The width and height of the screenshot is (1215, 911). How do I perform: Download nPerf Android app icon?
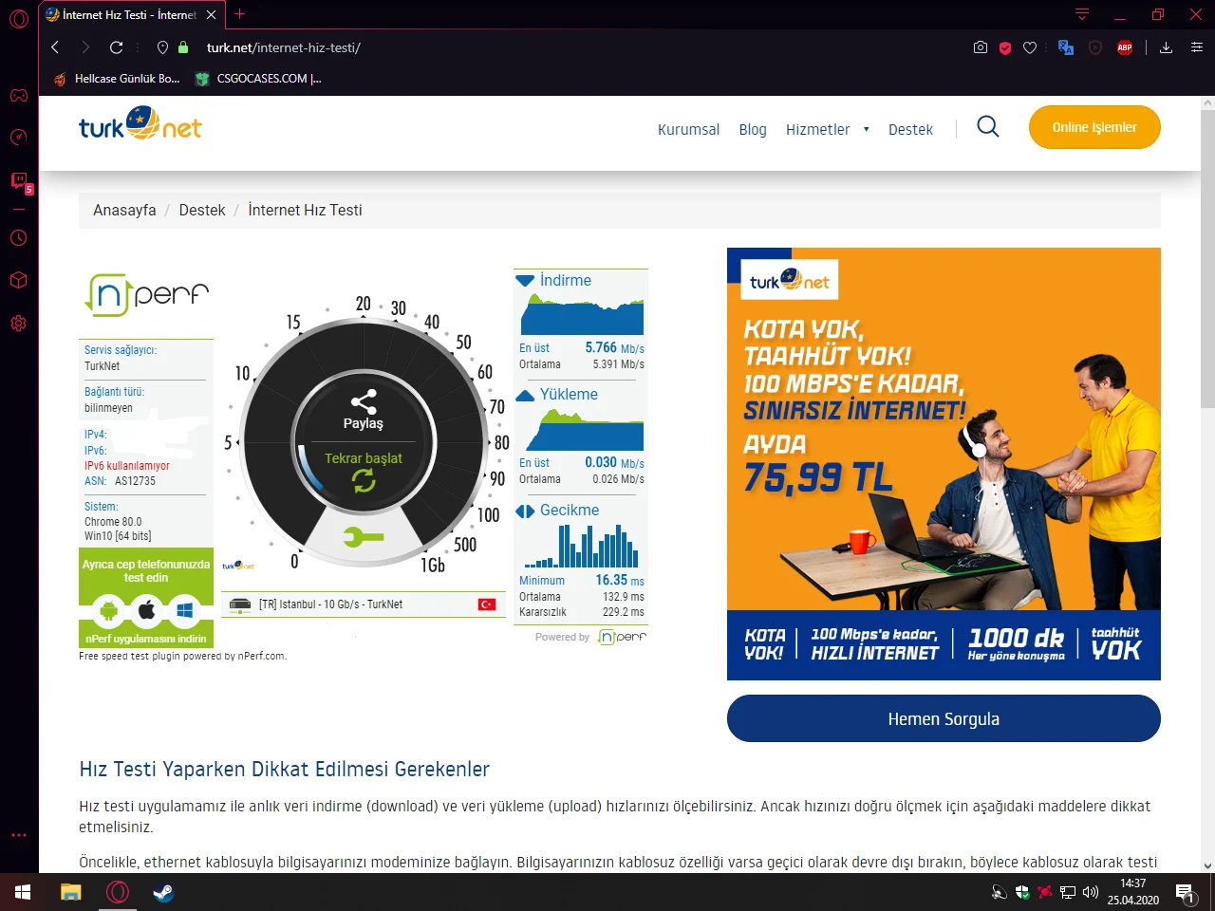coord(108,609)
